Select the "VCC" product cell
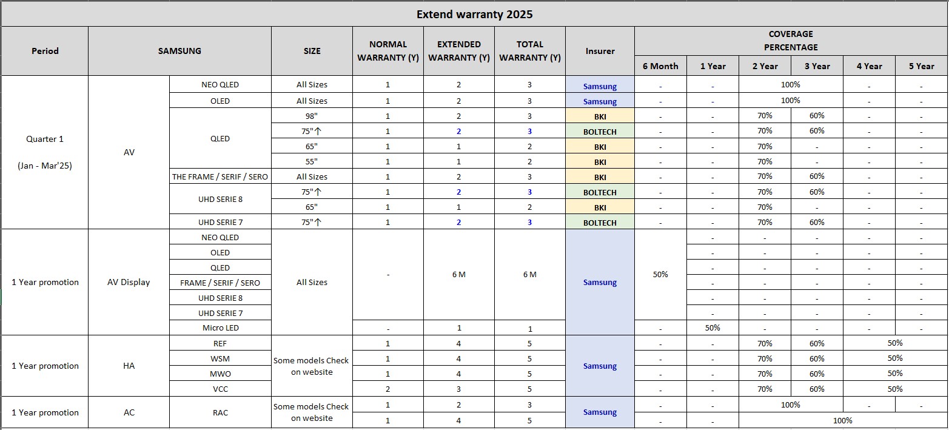The height and width of the screenshot is (430, 949). point(220,389)
